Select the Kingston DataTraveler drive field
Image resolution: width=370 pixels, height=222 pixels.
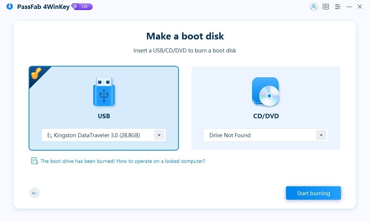coord(104,135)
